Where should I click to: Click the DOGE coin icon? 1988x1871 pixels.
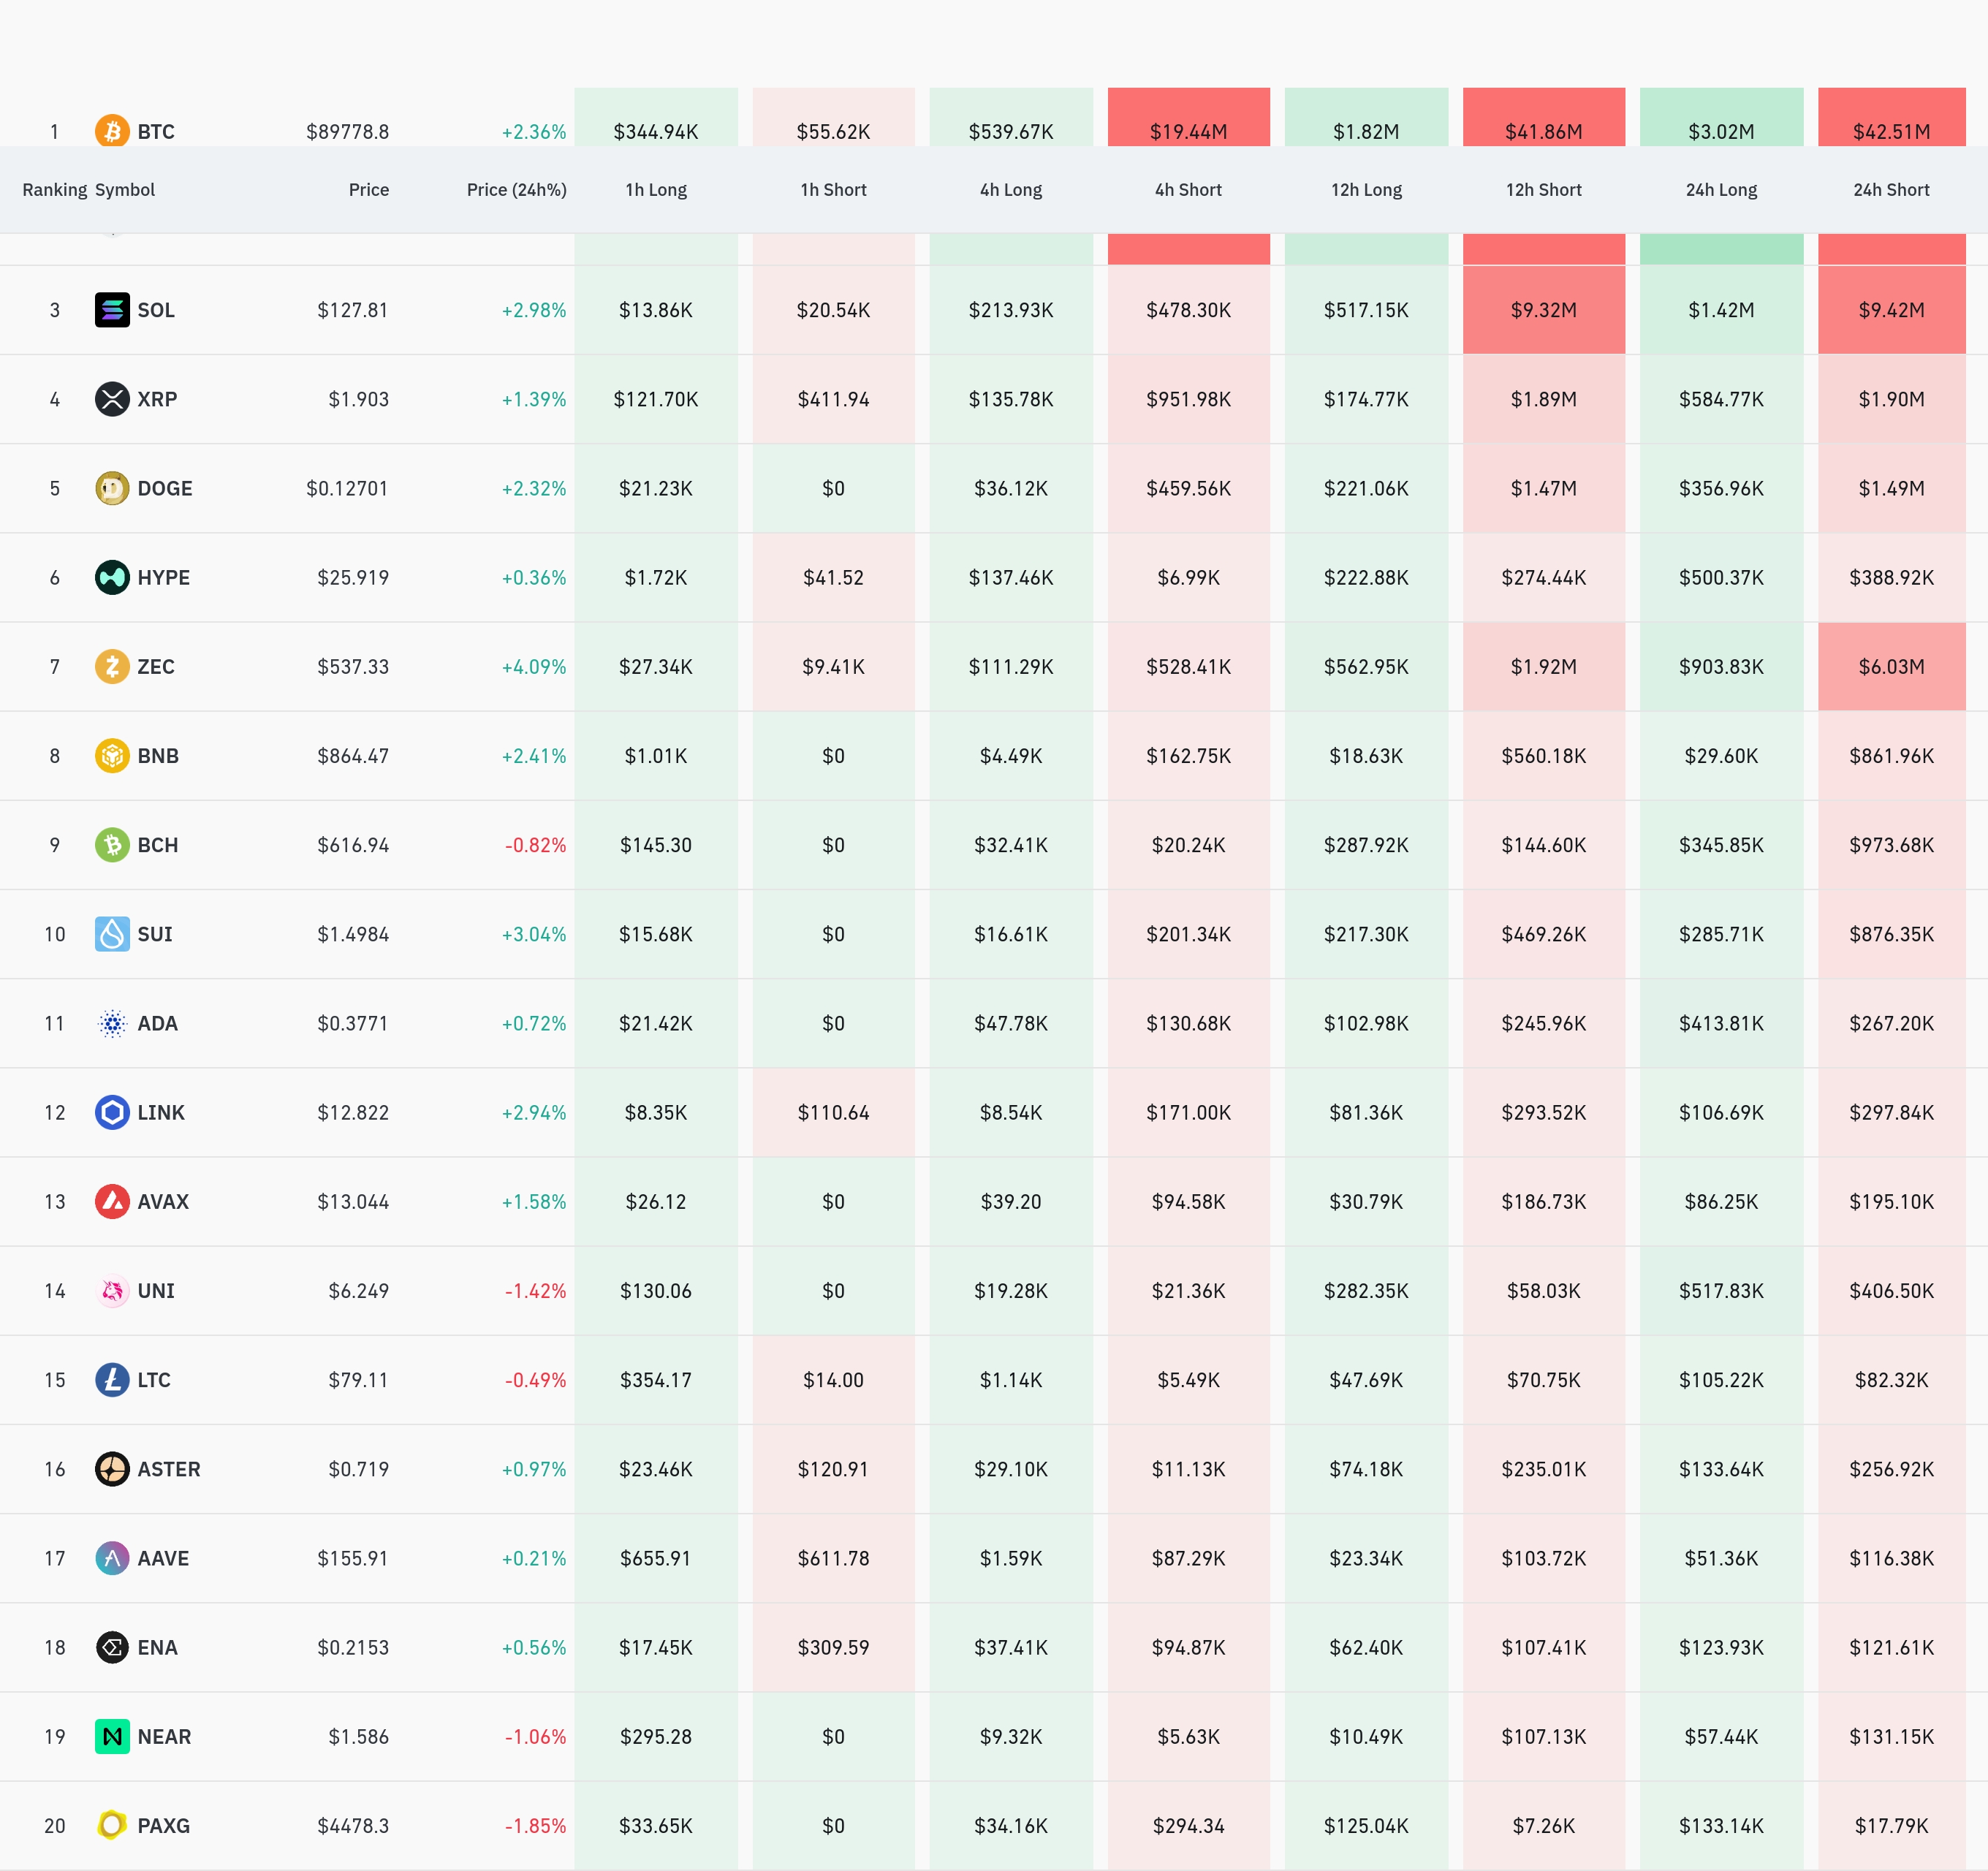coord(112,488)
